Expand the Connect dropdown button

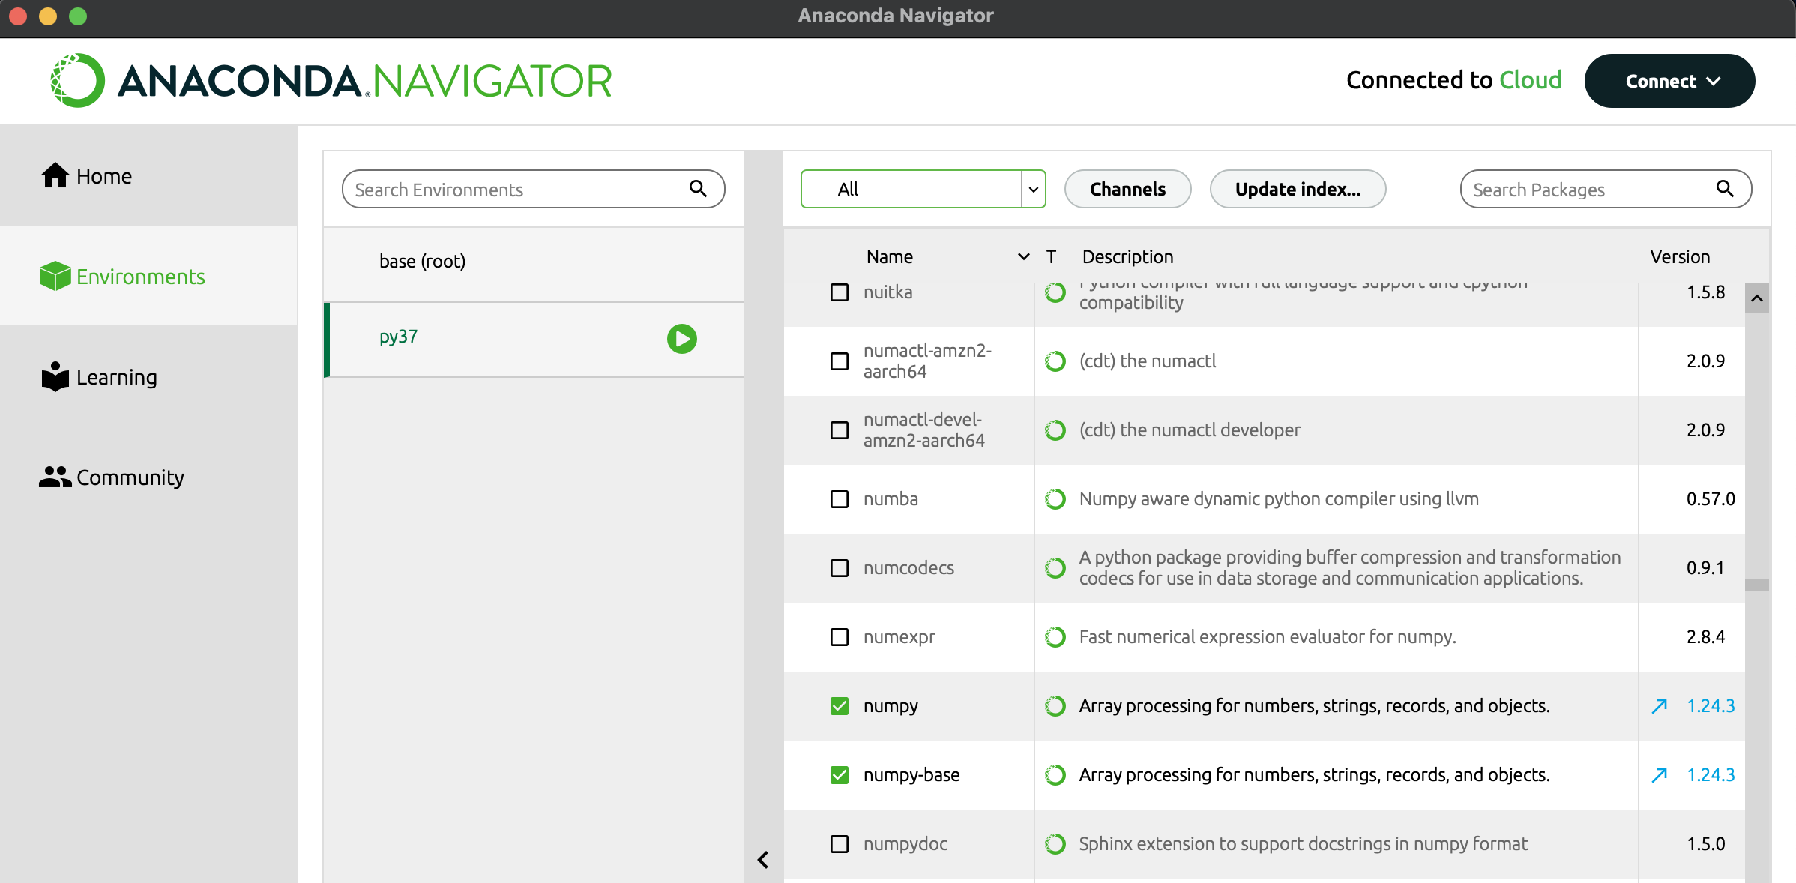1669,81
